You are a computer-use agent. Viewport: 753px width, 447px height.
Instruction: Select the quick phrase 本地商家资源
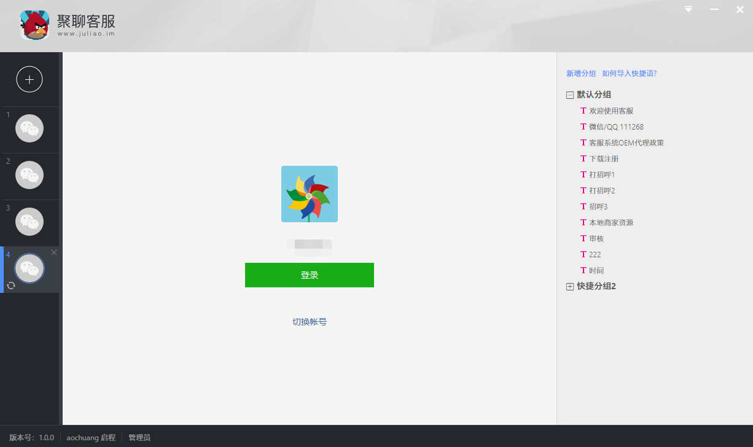tap(611, 223)
